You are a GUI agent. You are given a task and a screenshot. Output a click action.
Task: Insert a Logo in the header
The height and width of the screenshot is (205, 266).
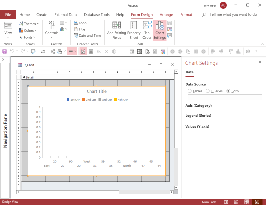point(80,23)
